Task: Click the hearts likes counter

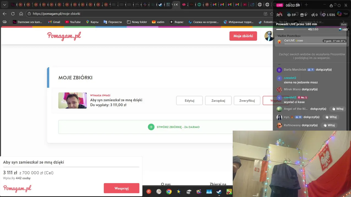Action: pyautogui.click(x=329, y=15)
